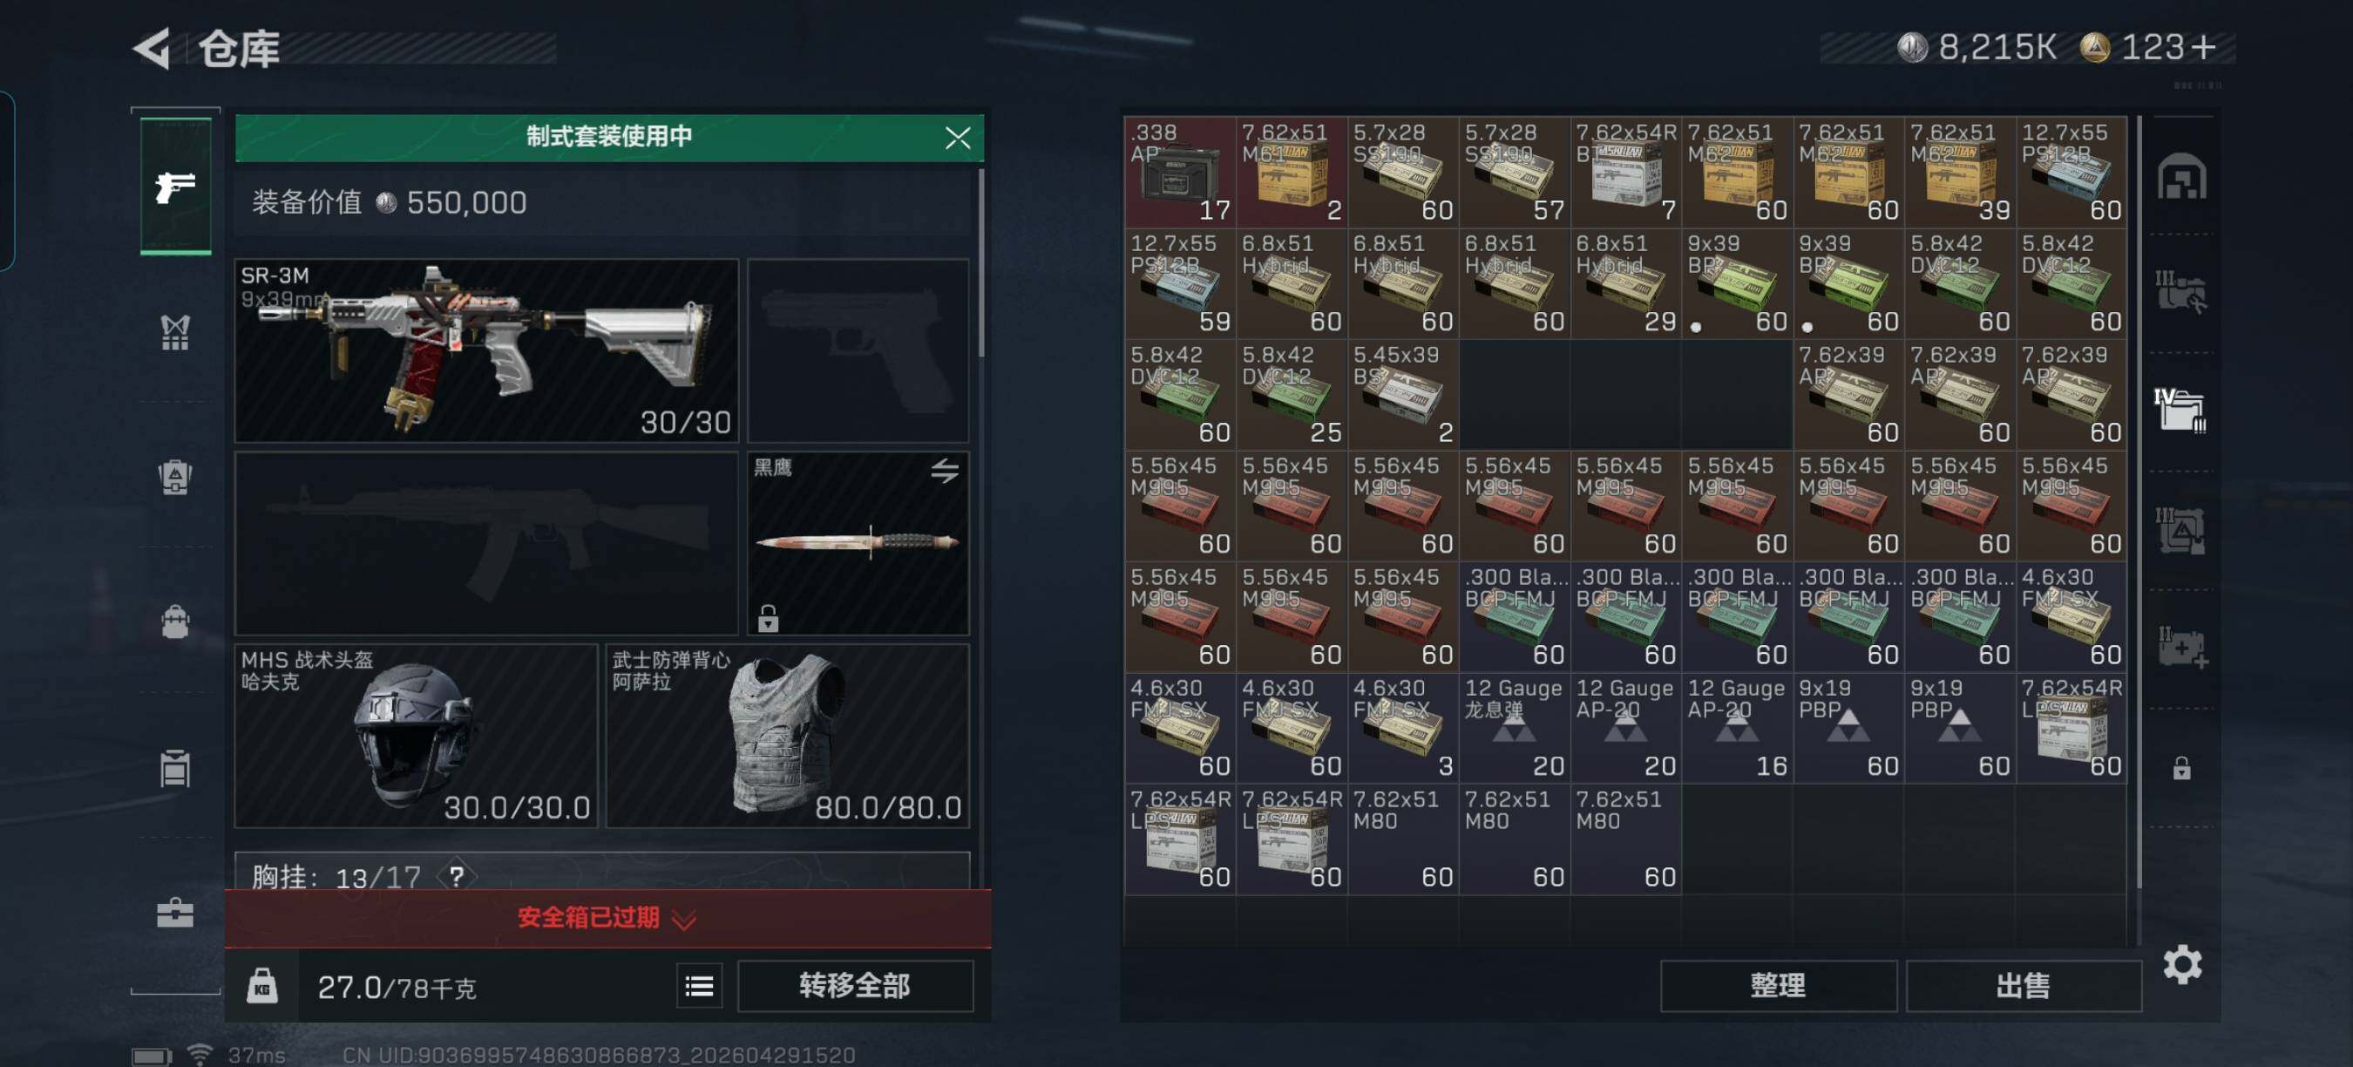Close the 制式套装使用中 banner
The height and width of the screenshot is (1067, 2353).
[x=957, y=138]
